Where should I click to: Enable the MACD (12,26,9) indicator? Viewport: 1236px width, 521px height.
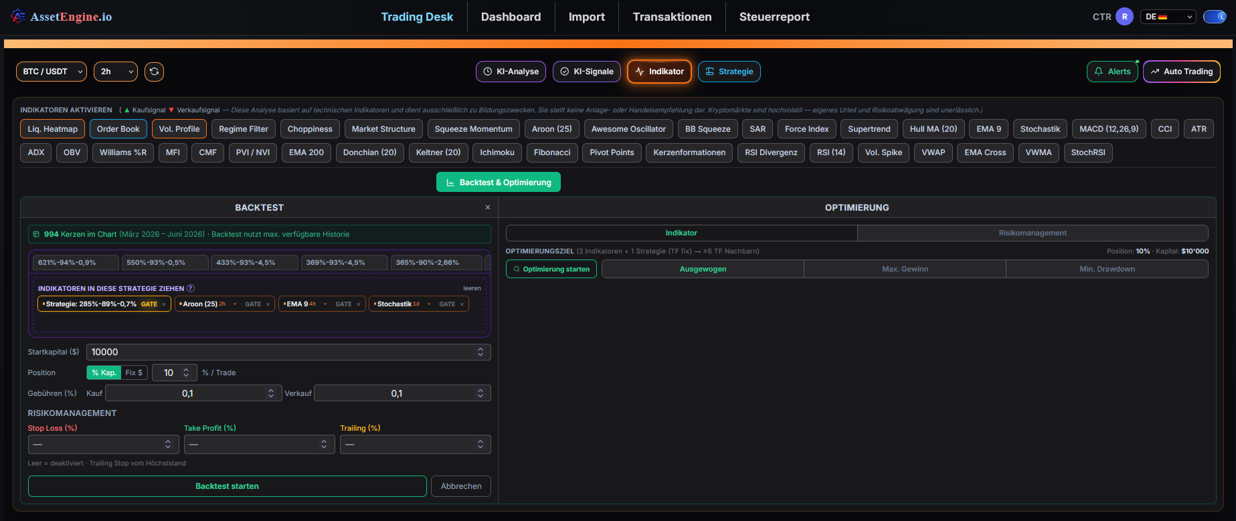[x=1109, y=129]
